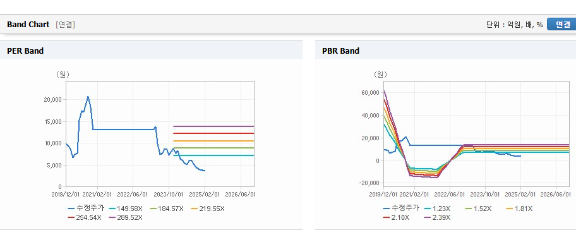Click the 2019/12/01 x-axis label in PBR chart
This screenshot has width=576, height=230.
tap(383, 194)
